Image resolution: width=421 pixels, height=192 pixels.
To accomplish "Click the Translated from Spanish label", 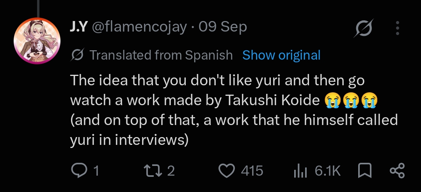I will tap(161, 55).
